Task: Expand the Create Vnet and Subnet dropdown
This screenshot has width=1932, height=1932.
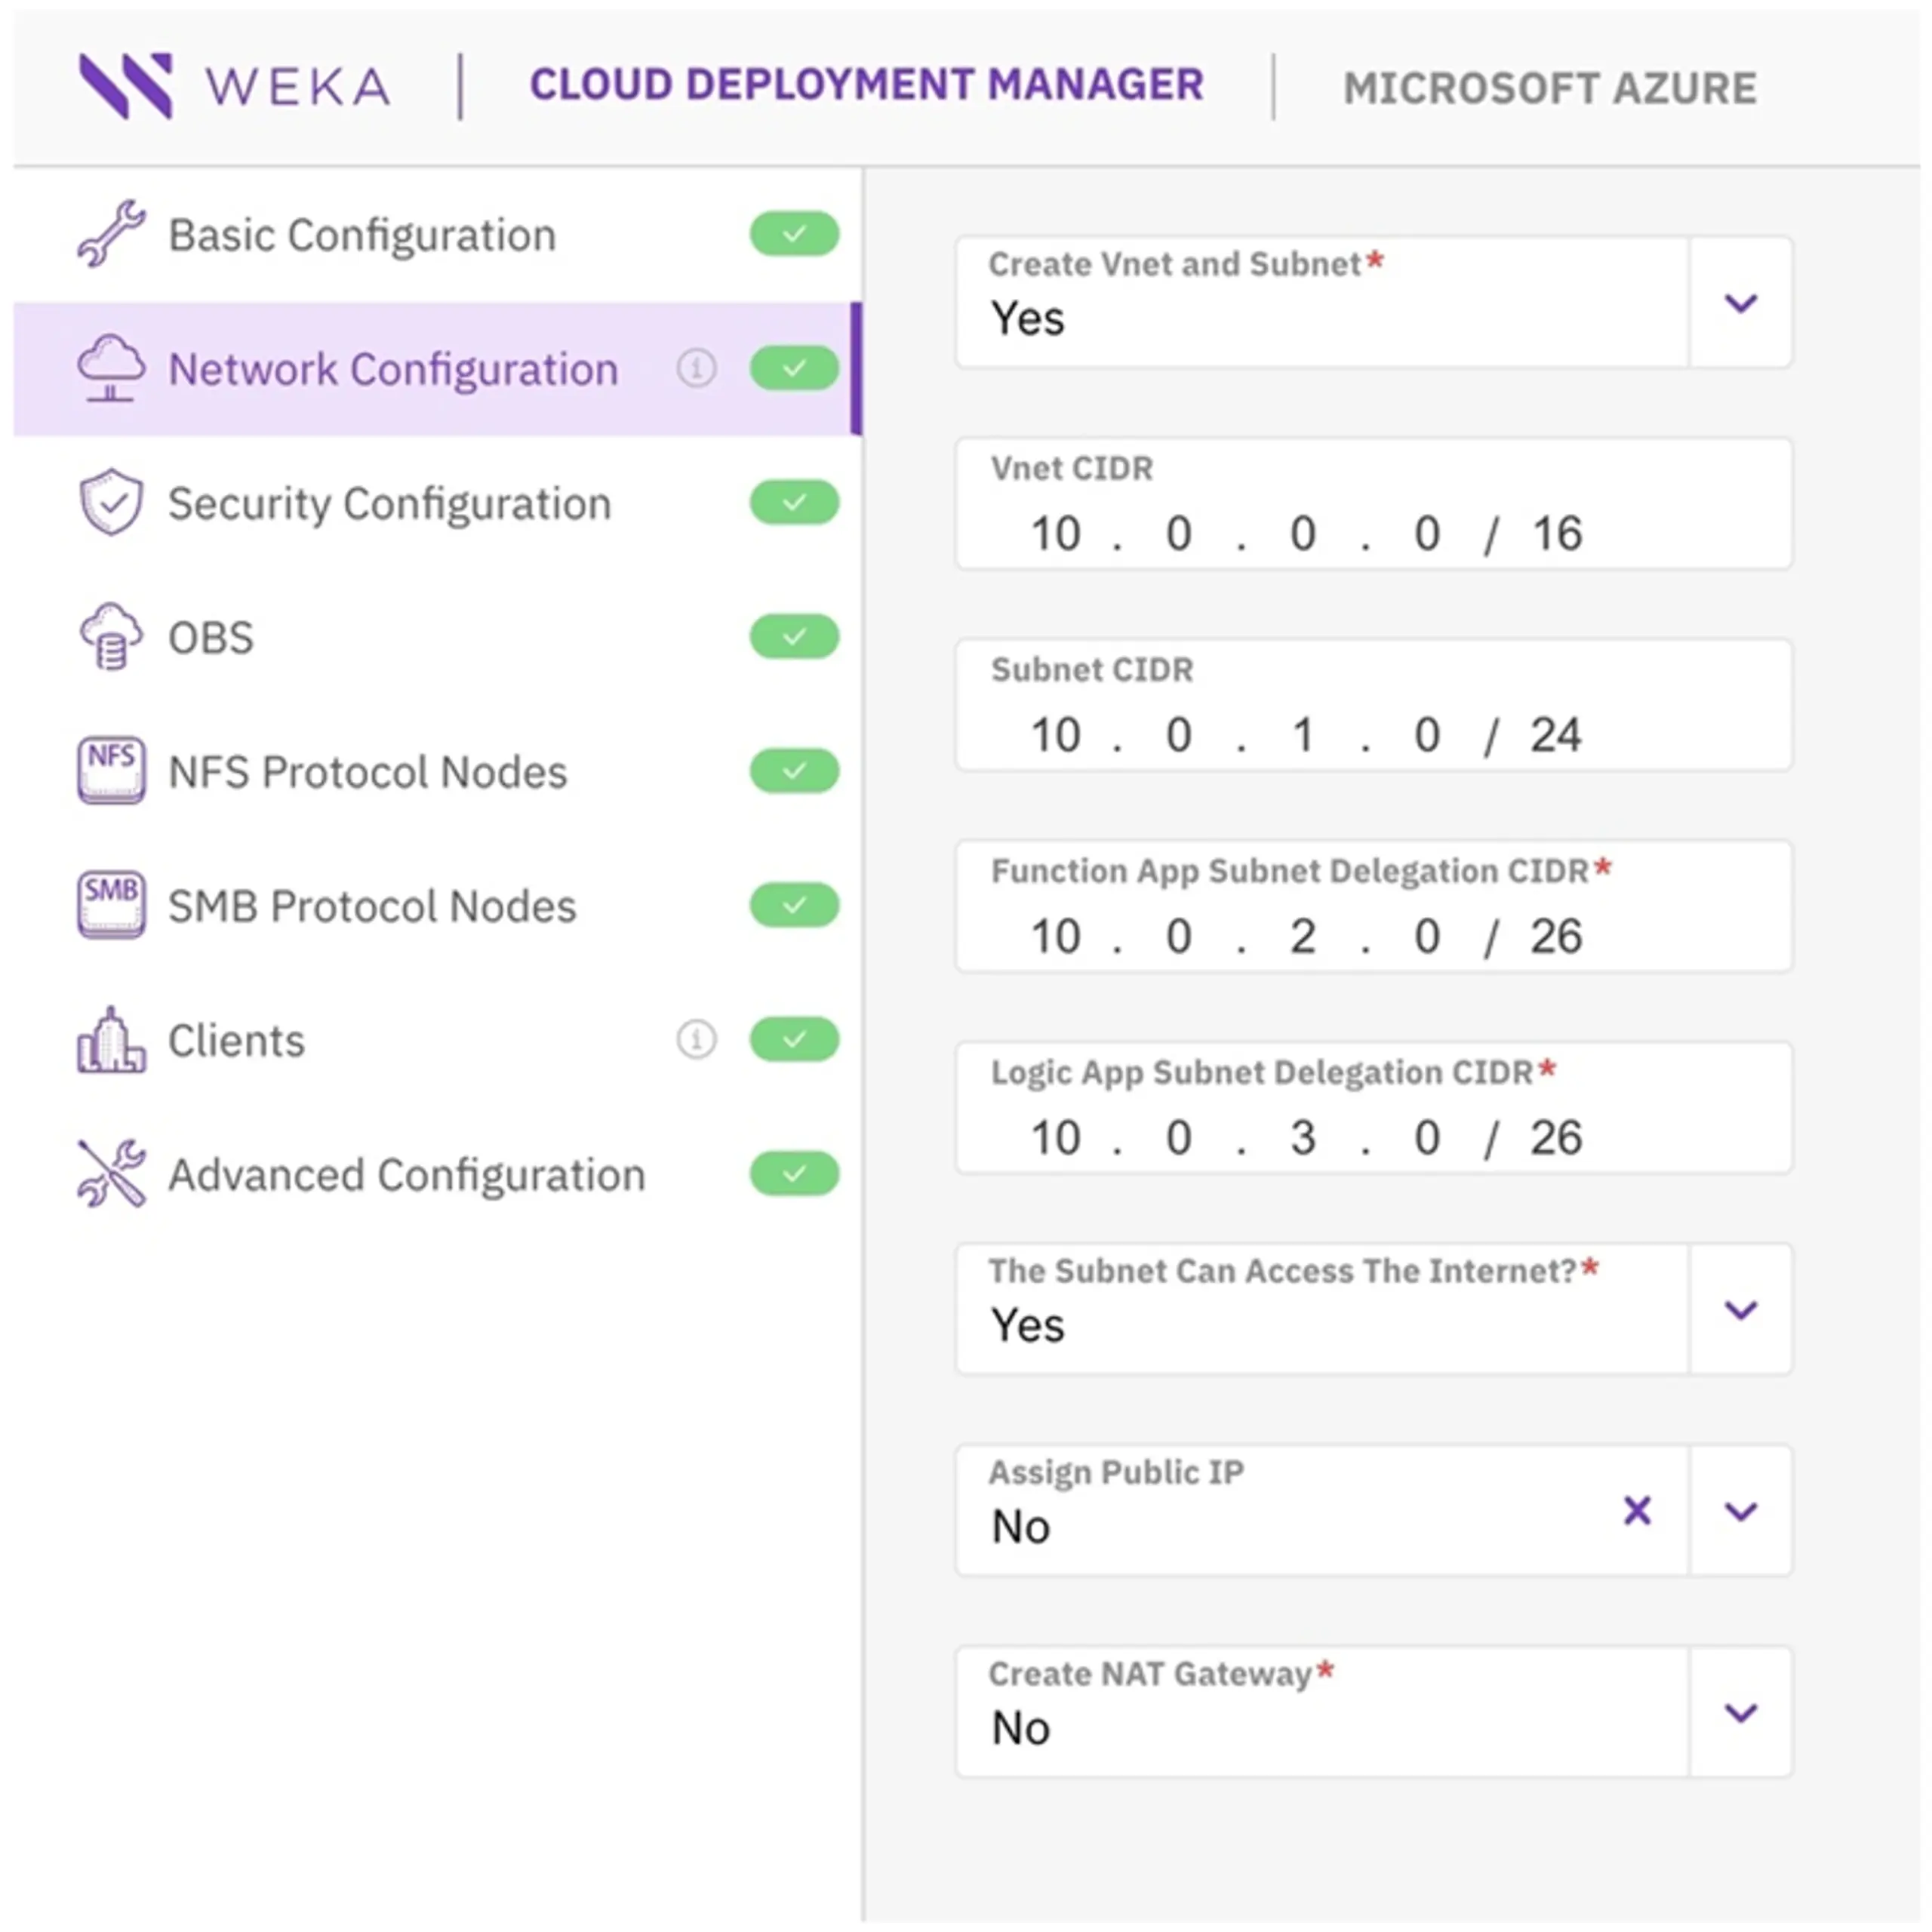Action: 1741,302
